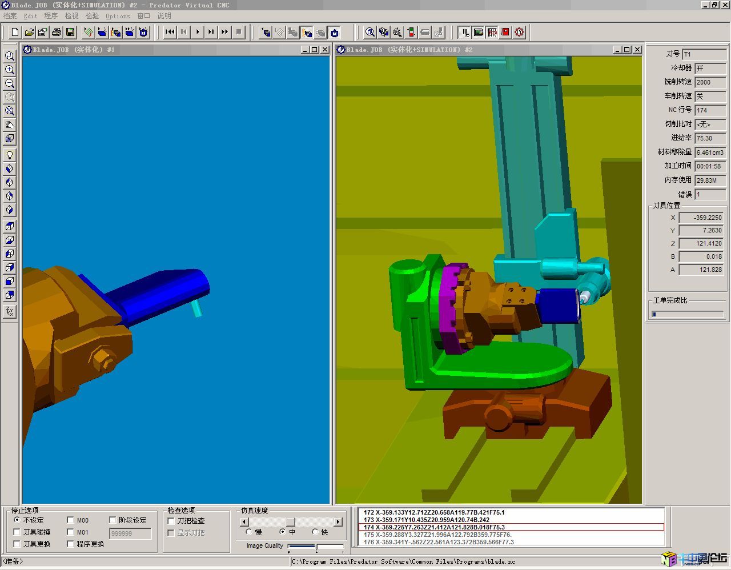Viewport: 731px width, 570px height.
Task: Open the Edit menu
Action: tap(30, 16)
